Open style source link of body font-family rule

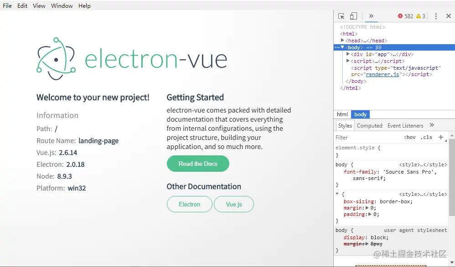423,164
